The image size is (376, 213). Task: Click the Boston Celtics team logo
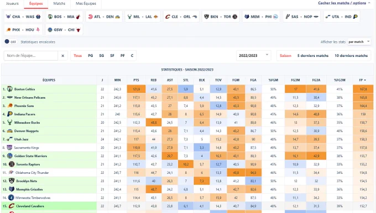tap(9, 89)
